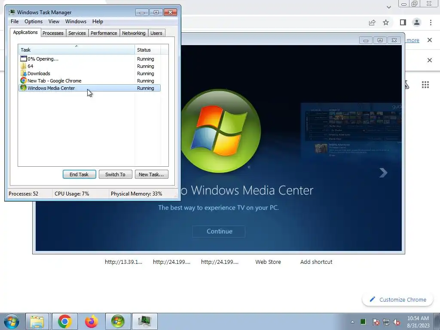440x330 pixels.
Task: Switch to the Users tab
Action: (x=156, y=33)
